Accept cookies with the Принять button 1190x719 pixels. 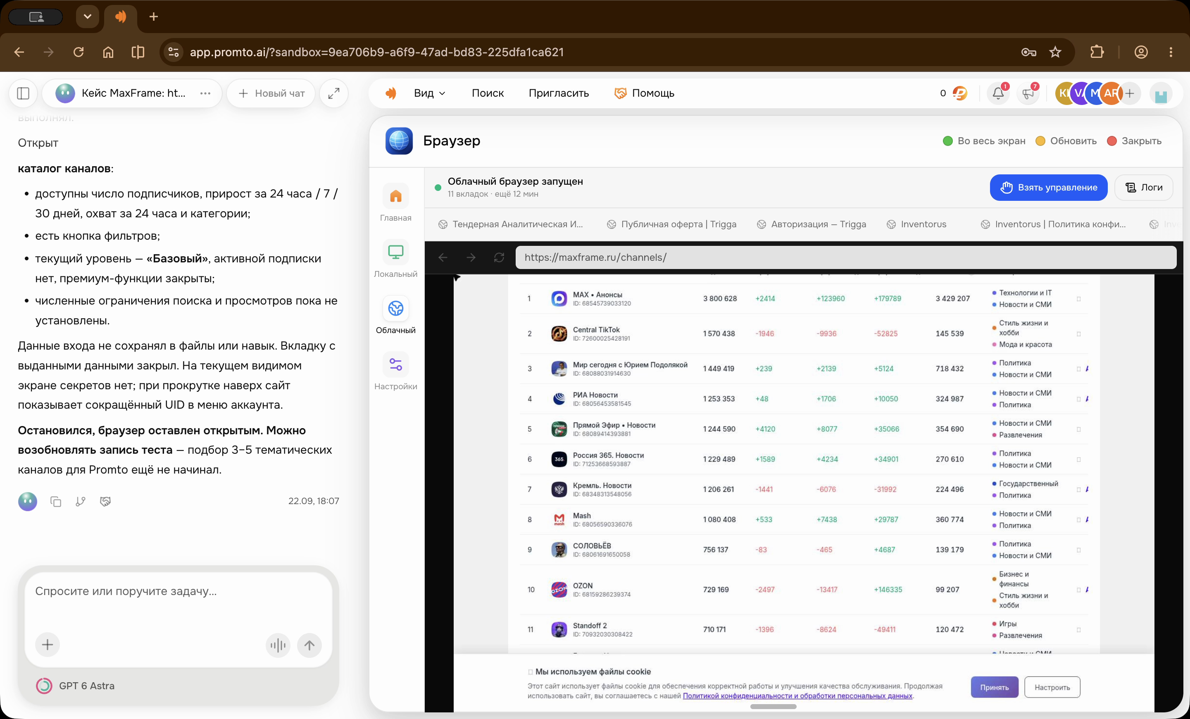click(x=995, y=687)
